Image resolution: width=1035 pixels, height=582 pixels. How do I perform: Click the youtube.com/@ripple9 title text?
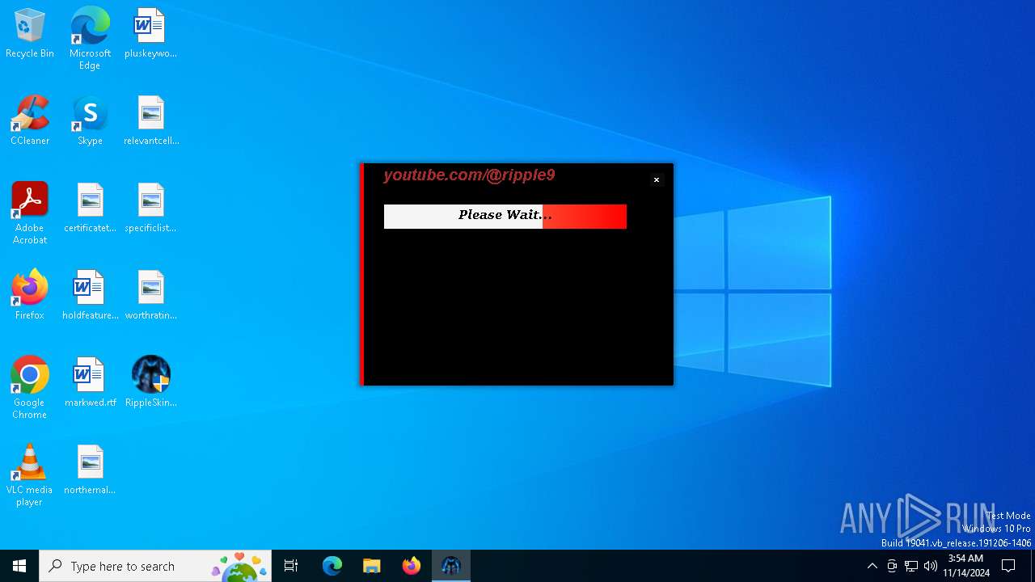[x=469, y=175]
